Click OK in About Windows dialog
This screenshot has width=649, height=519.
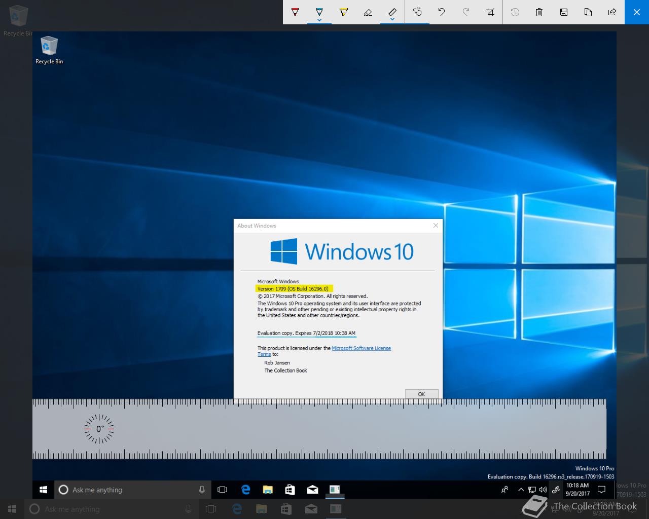421,394
